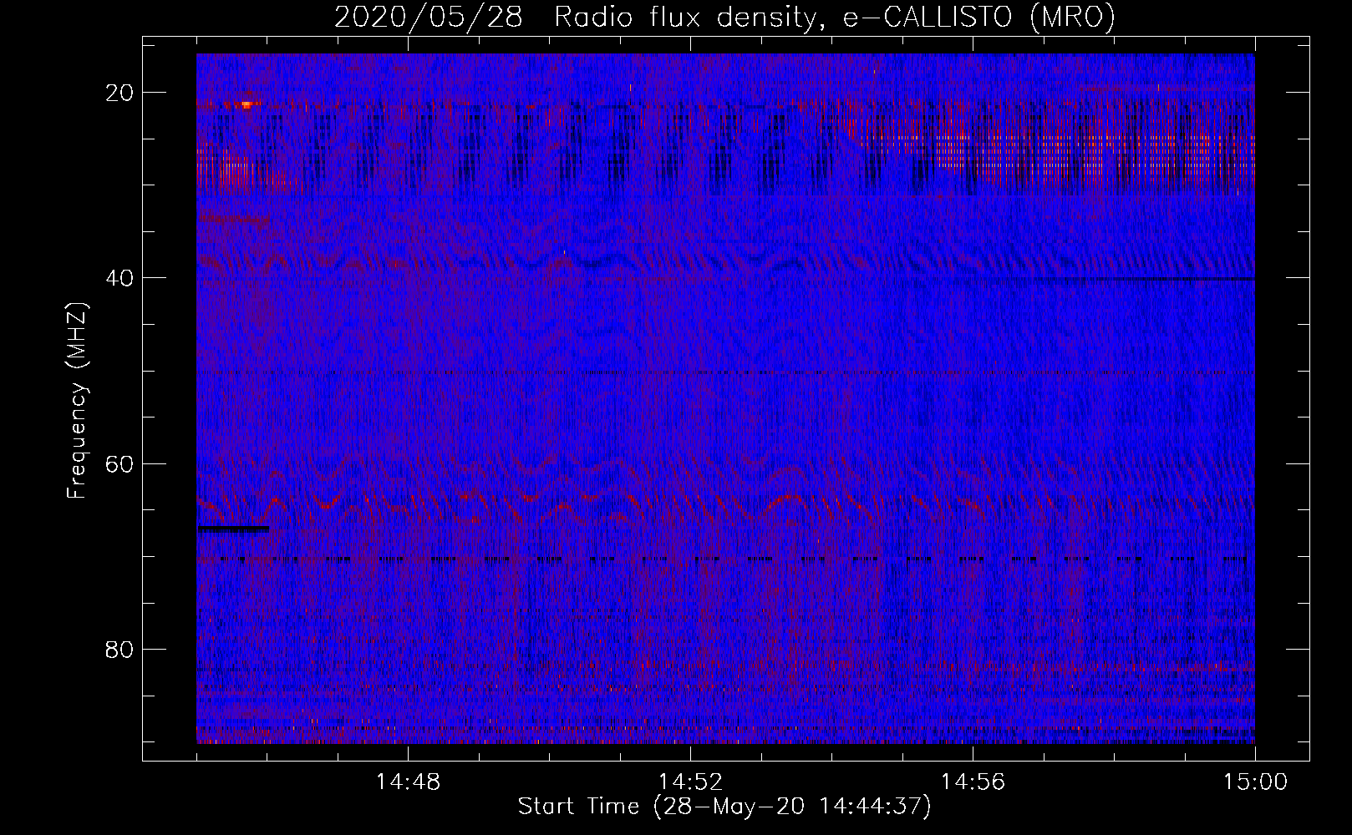Image resolution: width=1352 pixels, height=835 pixels.
Task: Click the 60 MHz frequency tick label
Action: point(119,463)
